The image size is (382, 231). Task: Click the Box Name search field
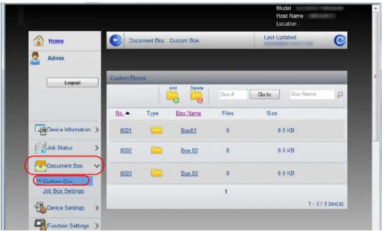coord(312,95)
